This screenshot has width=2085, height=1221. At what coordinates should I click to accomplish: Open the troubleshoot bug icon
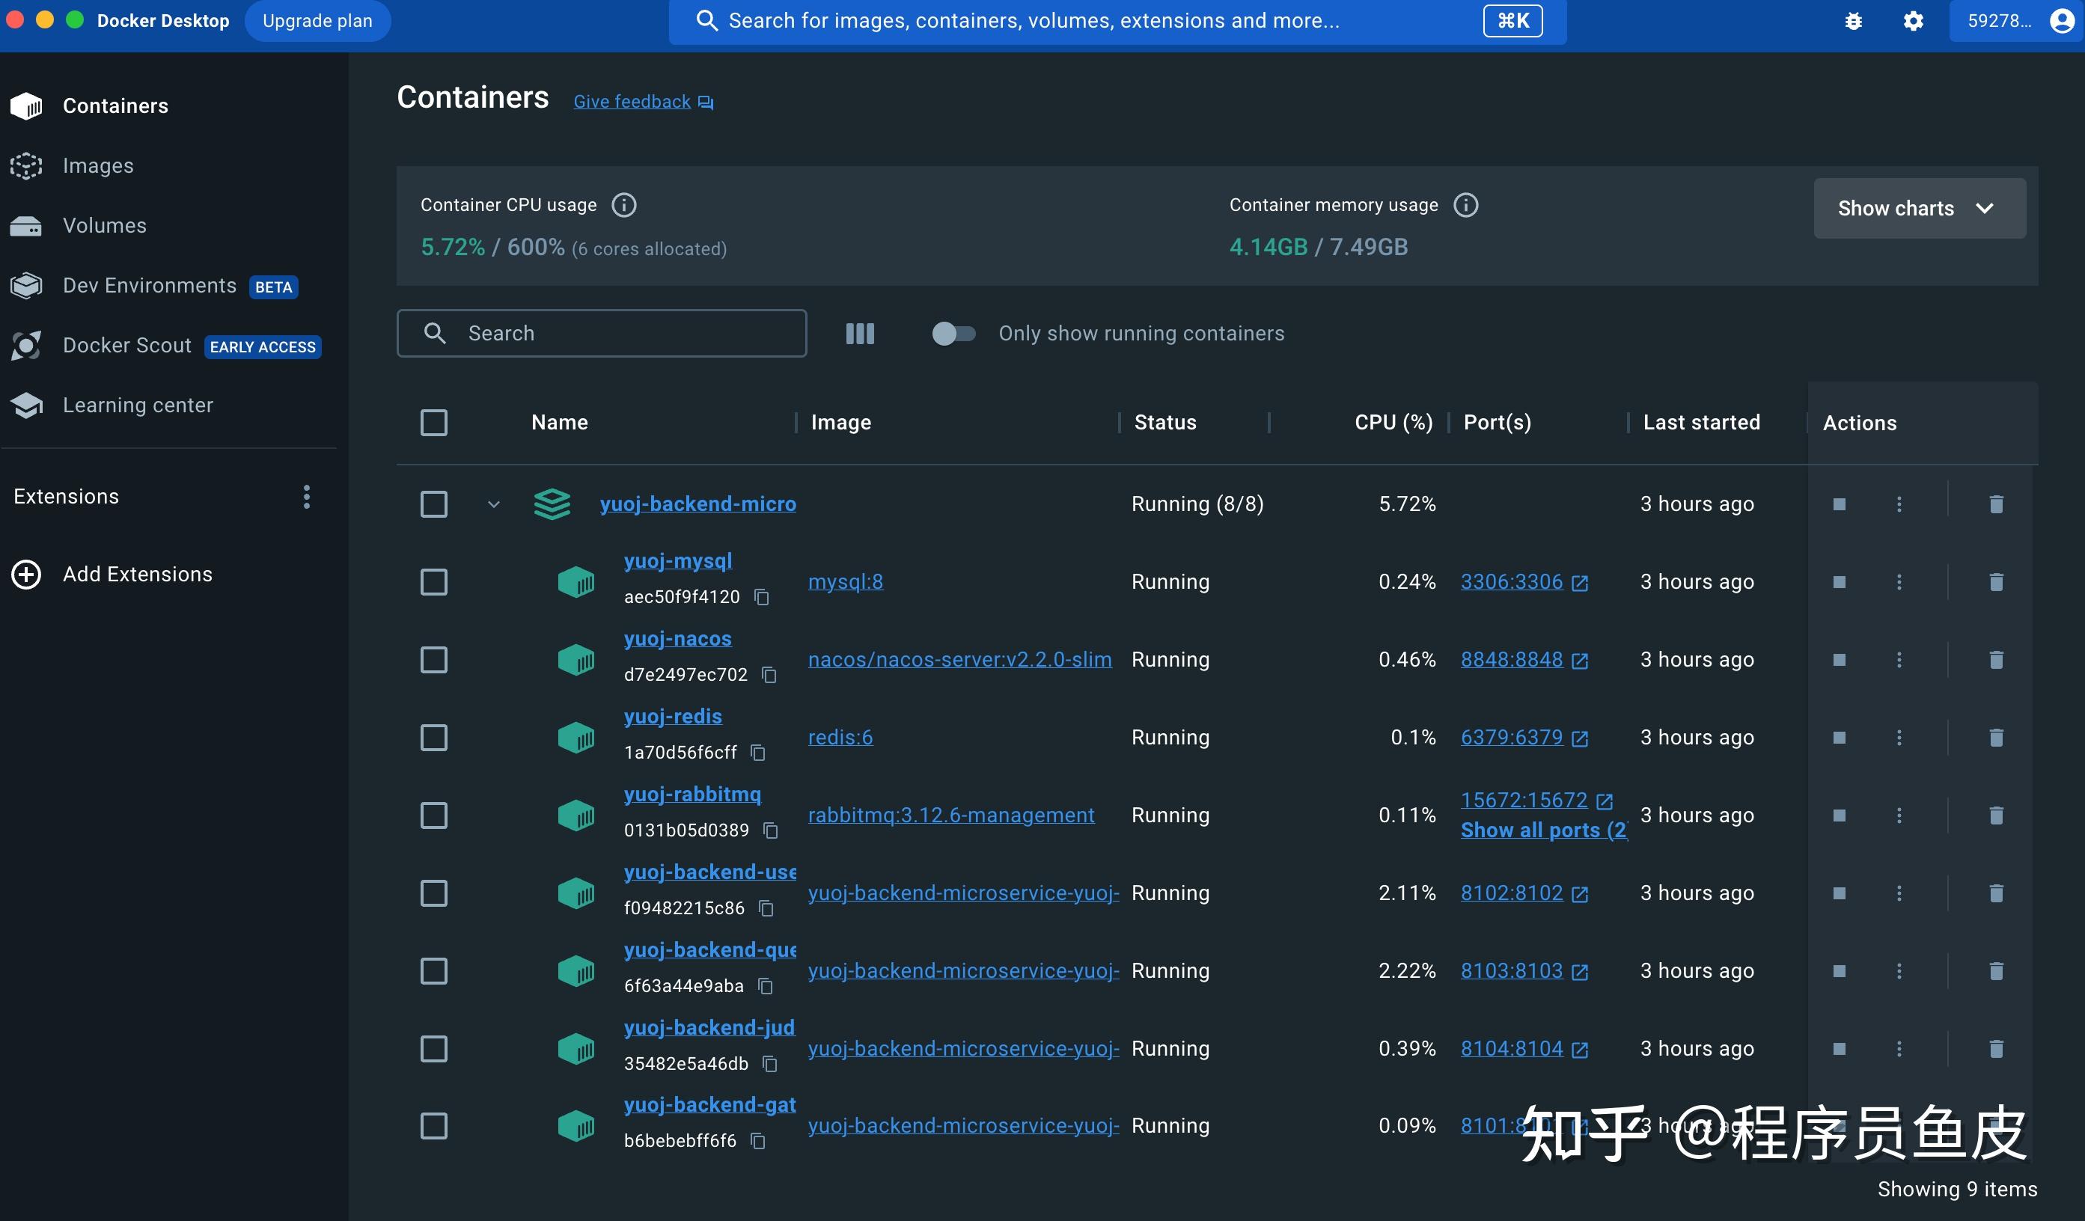(x=1853, y=21)
